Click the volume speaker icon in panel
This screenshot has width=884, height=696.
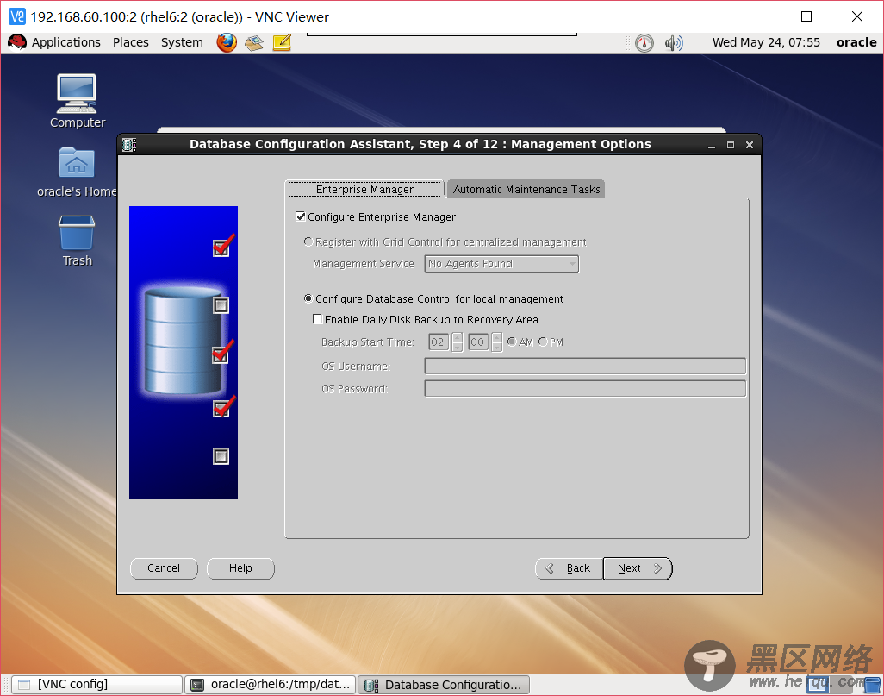(x=674, y=43)
